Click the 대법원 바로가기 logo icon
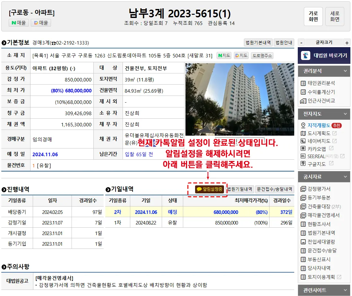352x296 pixels. pyautogui.click(x=305, y=55)
